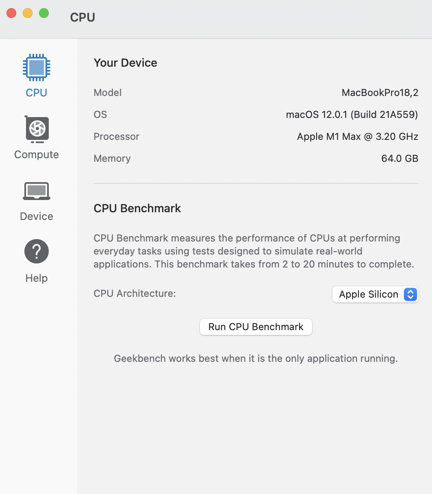Viewport: 432px width, 494px height.
Task: Click the 64.0 GB memory value
Action: 400,159
